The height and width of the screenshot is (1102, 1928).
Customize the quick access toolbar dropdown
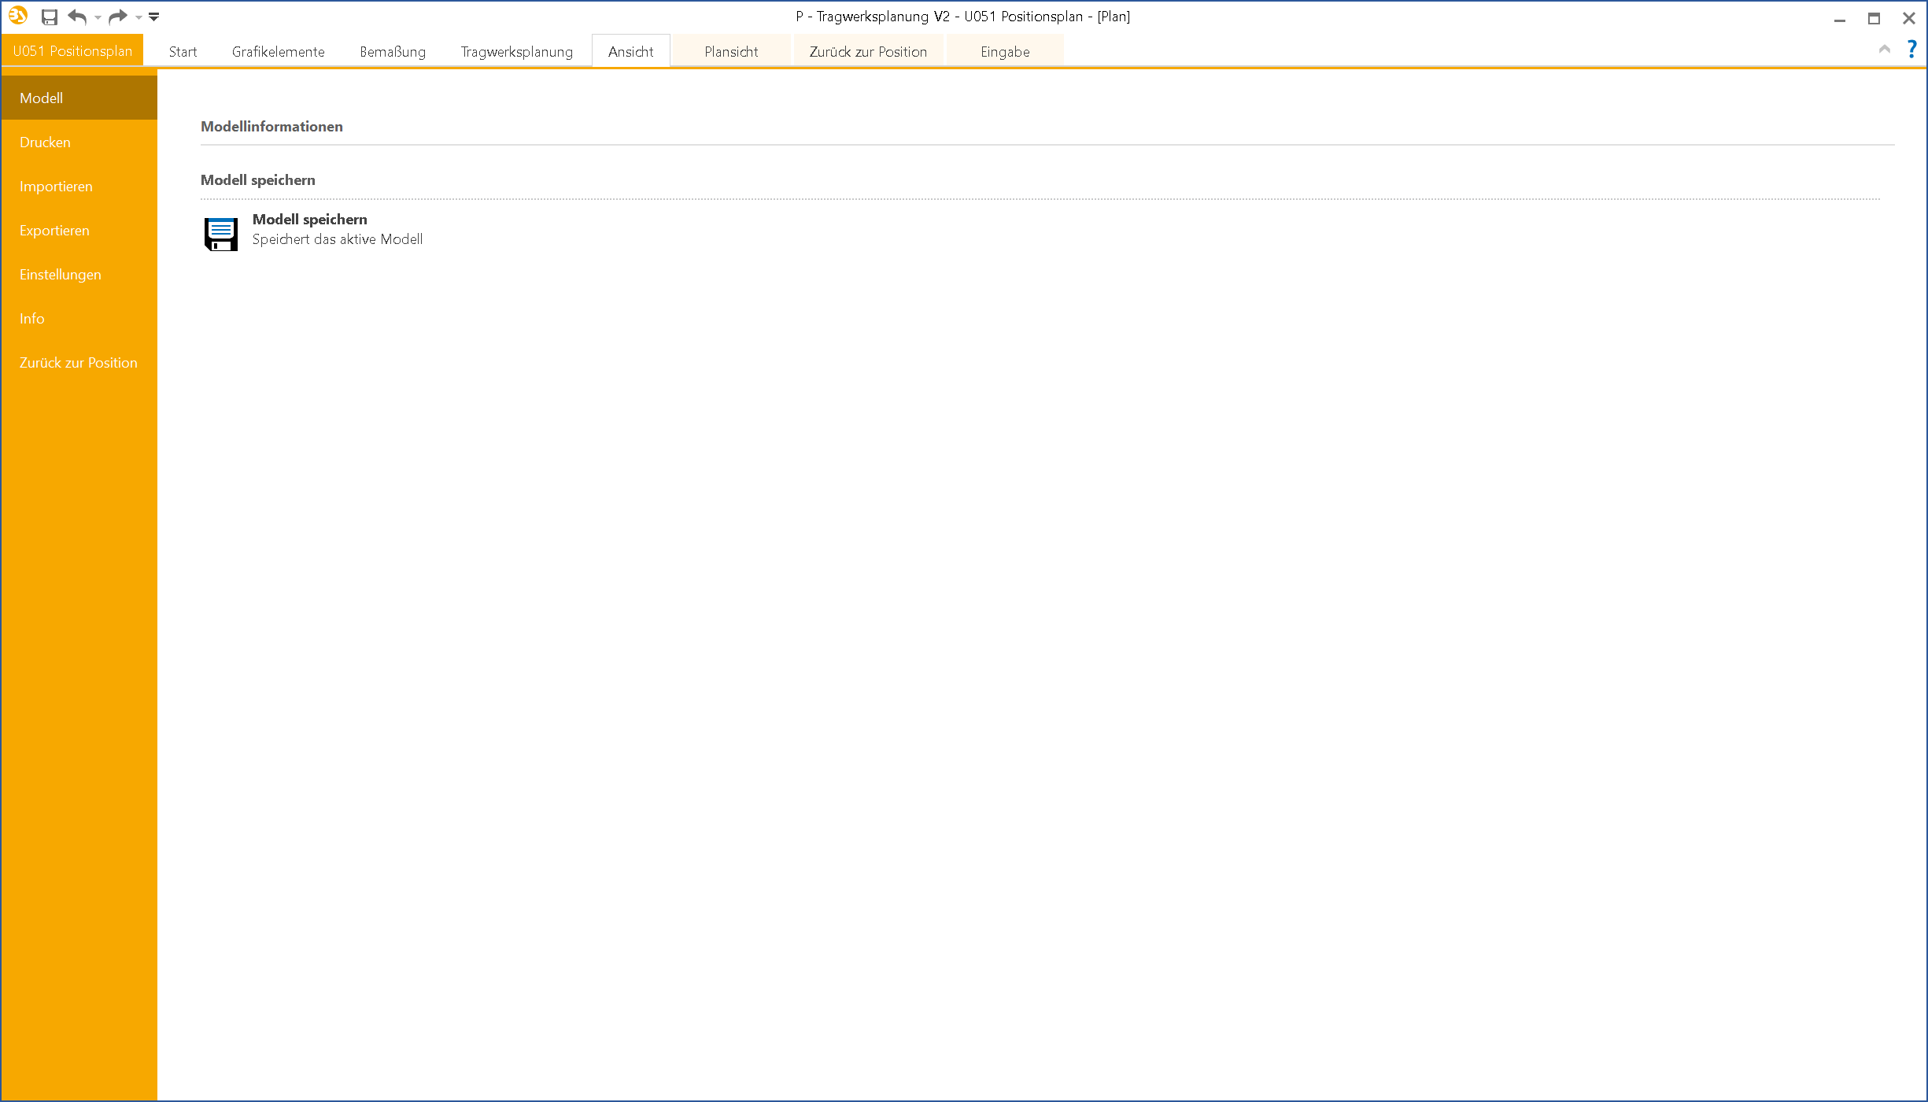[154, 17]
